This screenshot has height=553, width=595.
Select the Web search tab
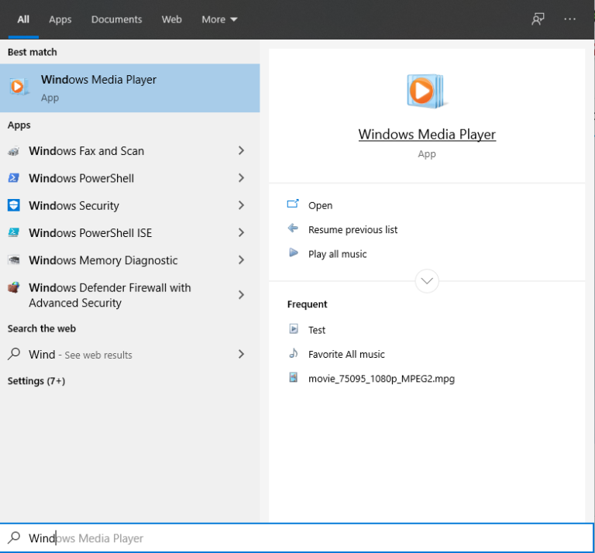click(x=171, y=19)
